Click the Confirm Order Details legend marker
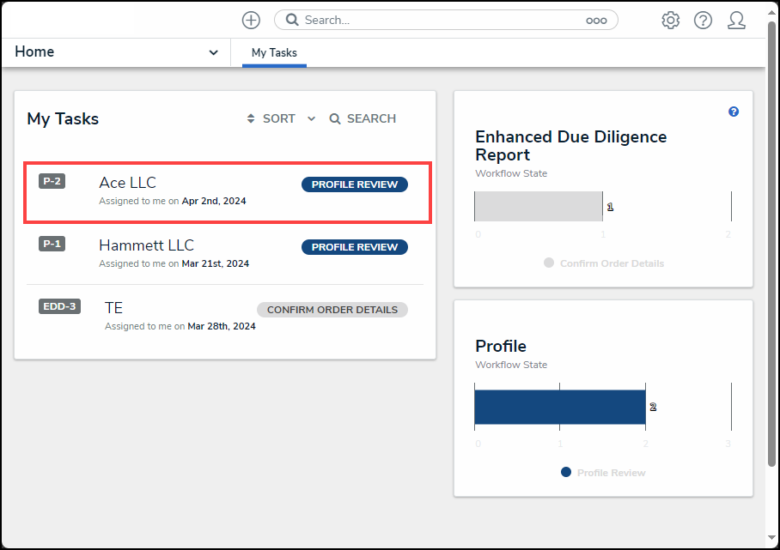 [549, 263]
